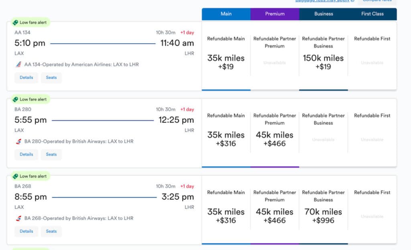Open the baggage fees may apply link

point(323,1)
